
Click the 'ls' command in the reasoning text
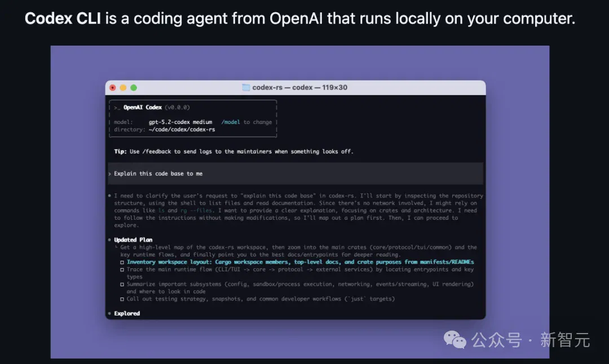click(x=161, y=210)
